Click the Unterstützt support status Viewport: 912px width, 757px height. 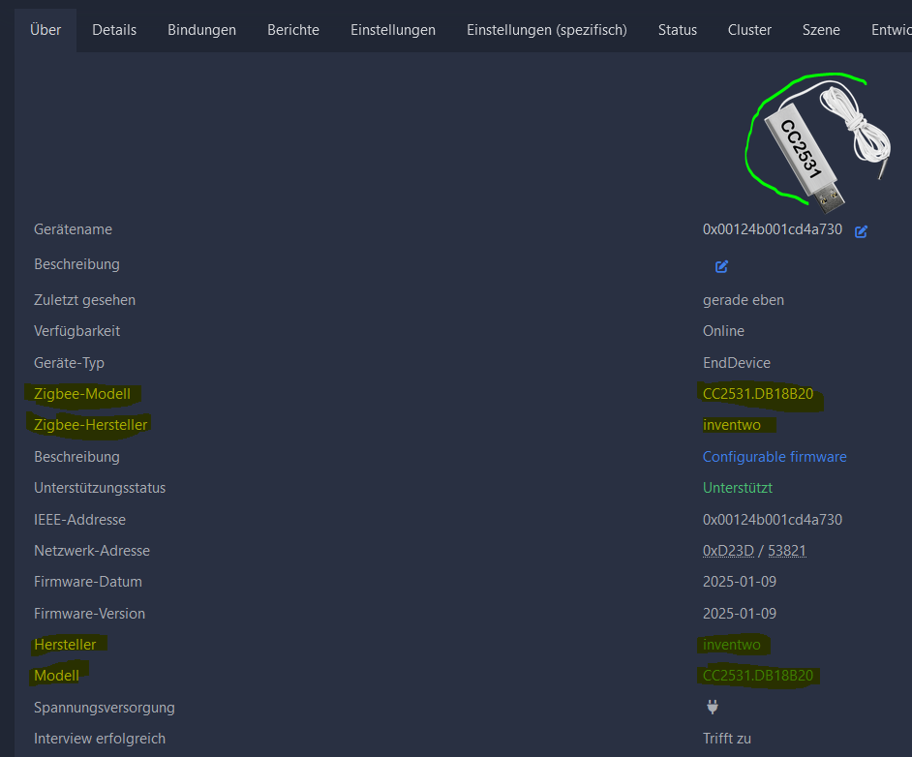[738, 488]
